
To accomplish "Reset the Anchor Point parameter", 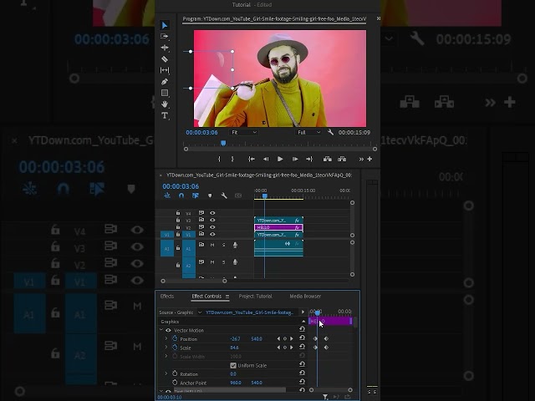I will [302, 383].
